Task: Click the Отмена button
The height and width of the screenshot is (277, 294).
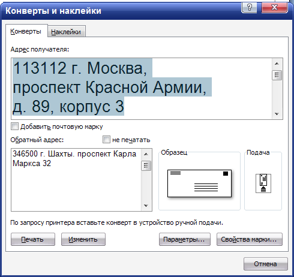Action: 266,264
